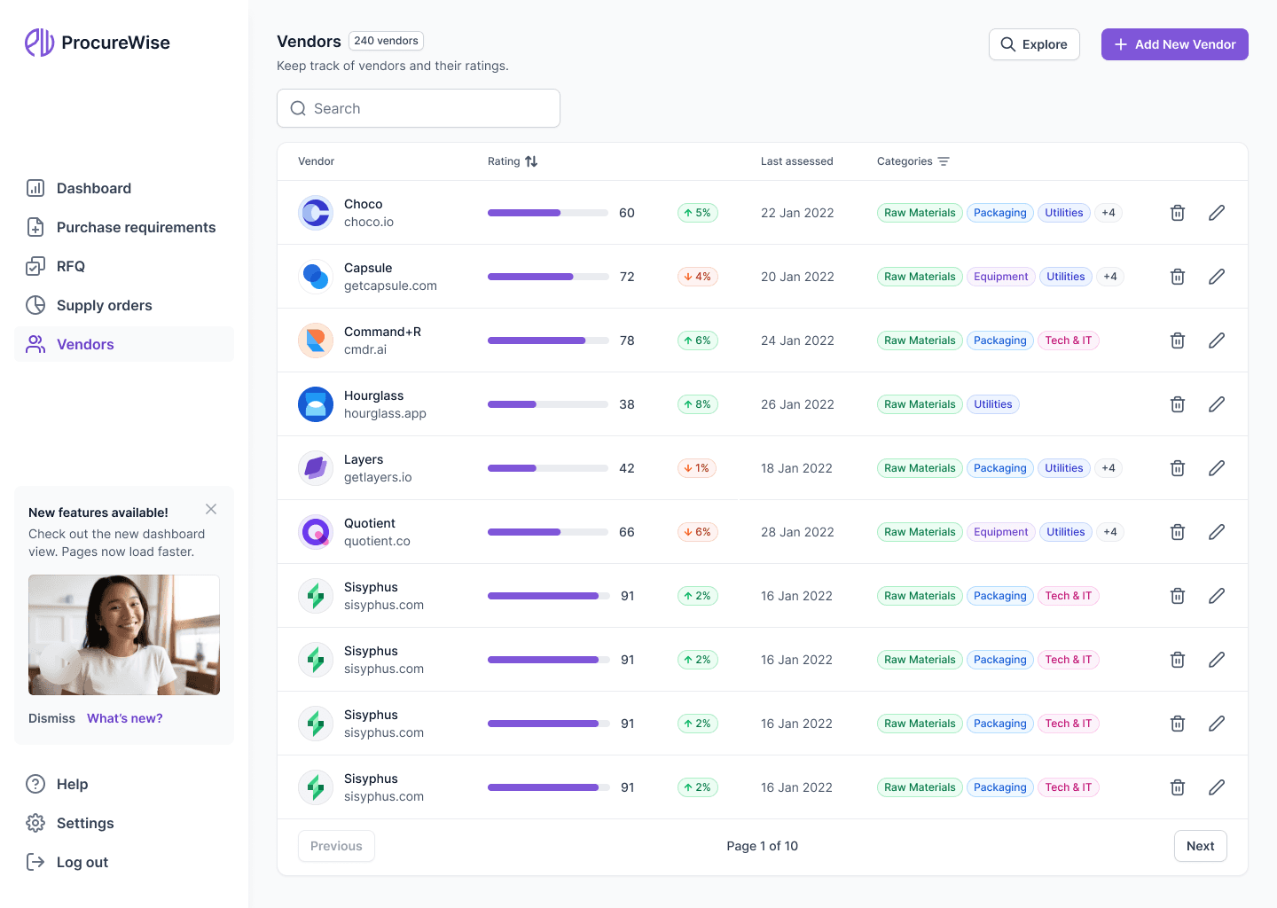Delete the Choco vendor row
Viewport: 1277px width, 908px height.
[x=1178, y=213]
